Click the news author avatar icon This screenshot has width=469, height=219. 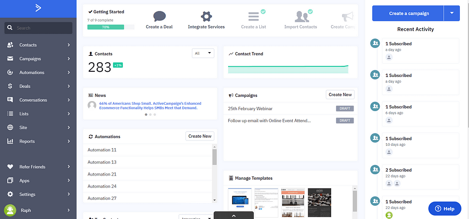click(92, 105)
